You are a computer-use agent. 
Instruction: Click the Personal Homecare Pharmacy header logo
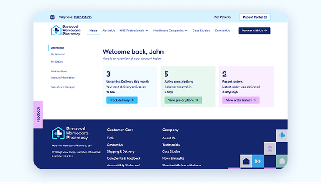pos(66,30)
